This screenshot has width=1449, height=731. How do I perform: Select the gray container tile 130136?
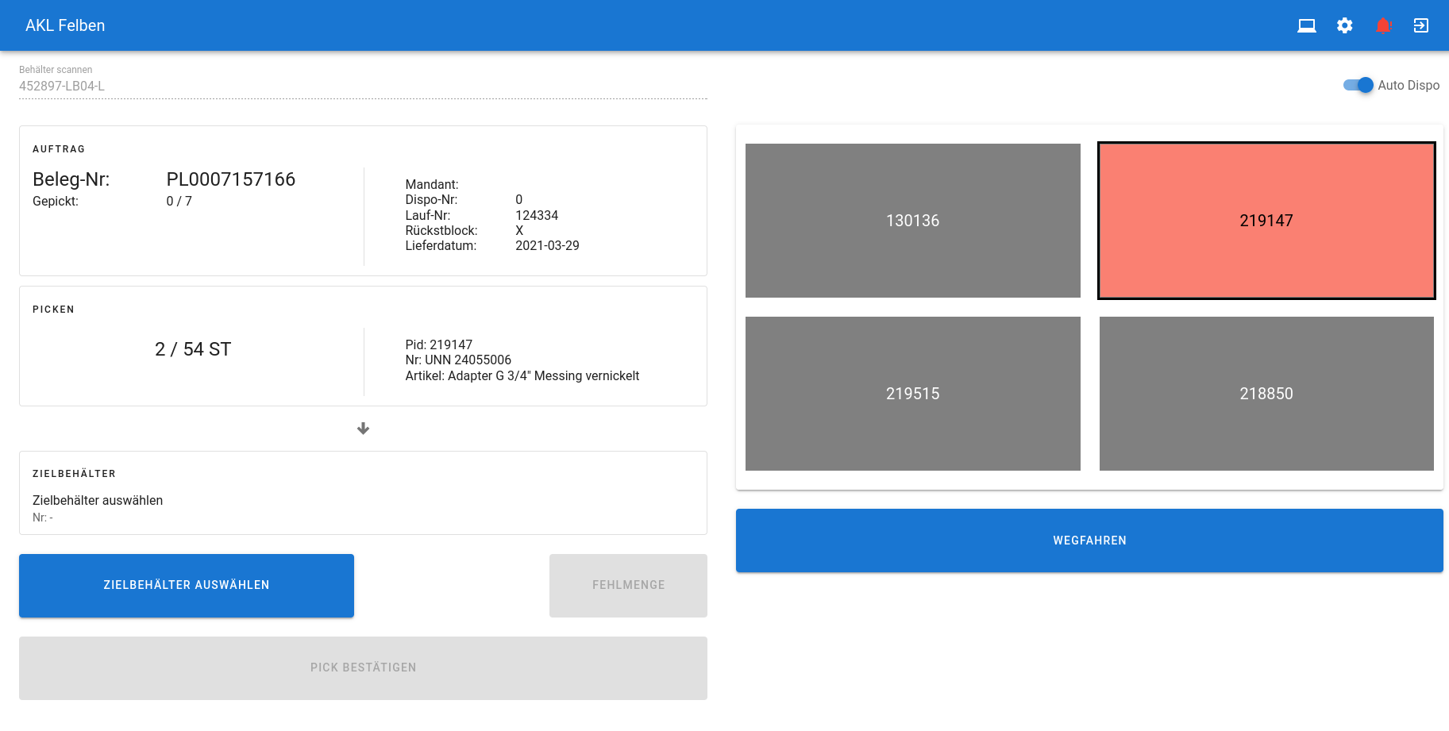[912, 221]
